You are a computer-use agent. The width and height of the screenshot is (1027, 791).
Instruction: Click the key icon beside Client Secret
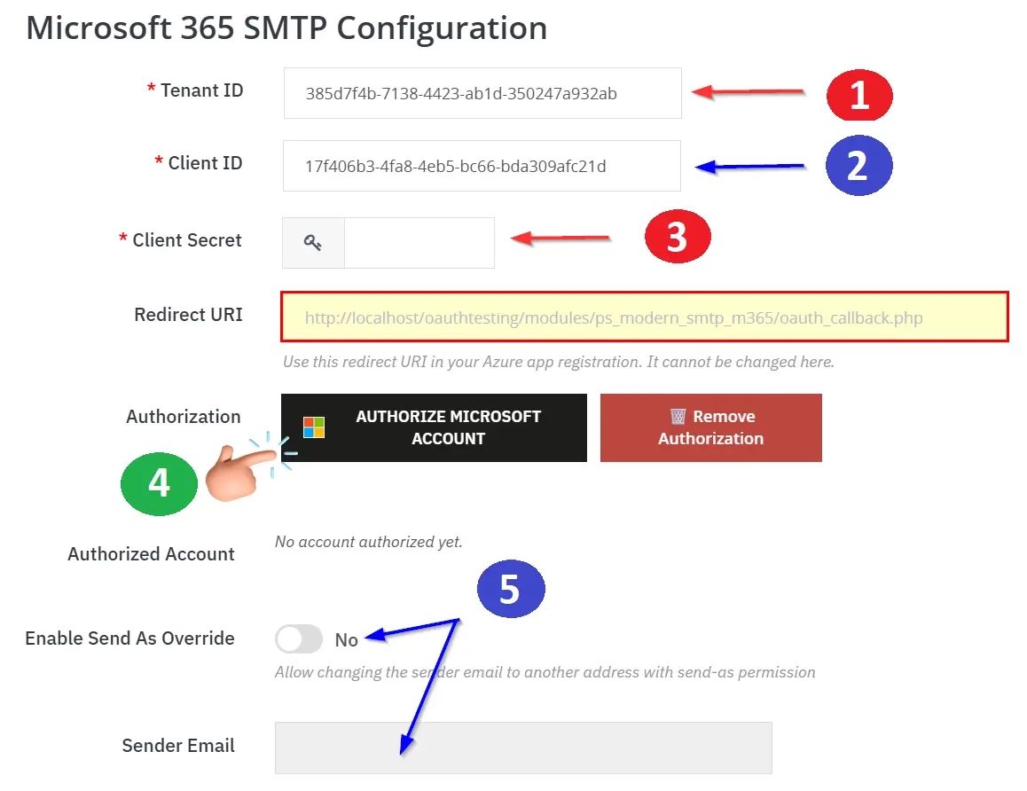pyautogui.click(x=313, y=243)
